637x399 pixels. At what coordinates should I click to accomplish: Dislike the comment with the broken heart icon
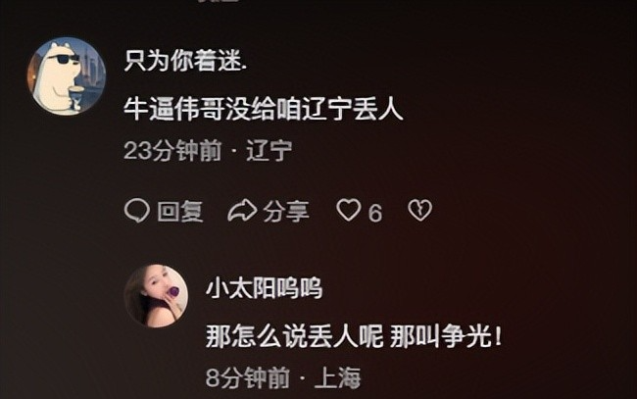(419, 210)
